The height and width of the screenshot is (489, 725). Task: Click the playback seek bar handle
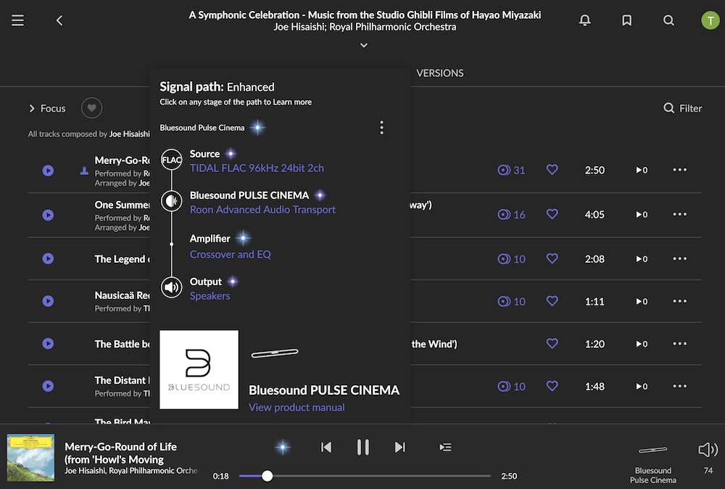268,476
